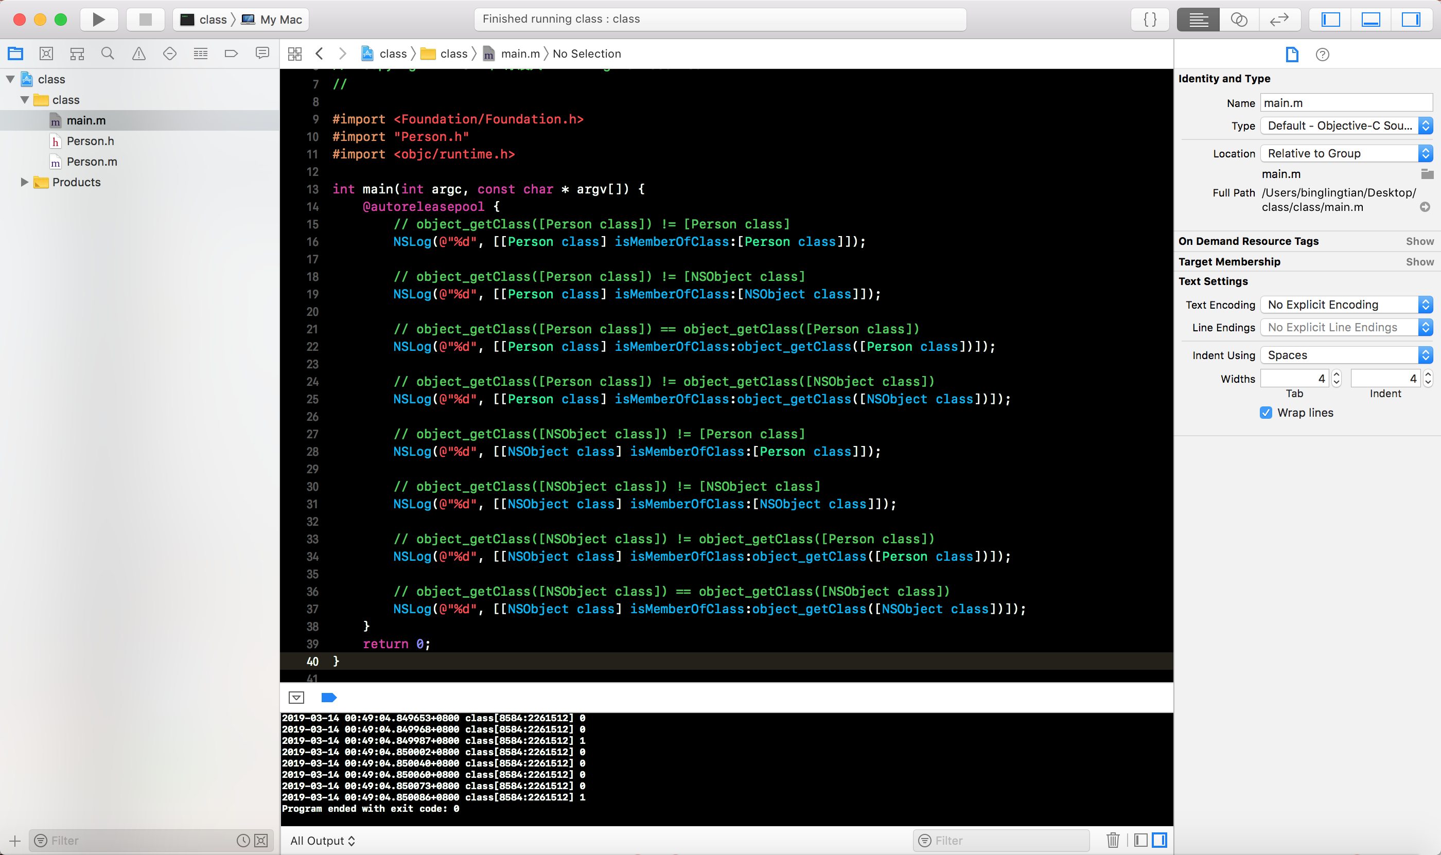1441x855 pixels.
Task: Click the code snippets library braces icon
Action: [x=1150, y=20]
